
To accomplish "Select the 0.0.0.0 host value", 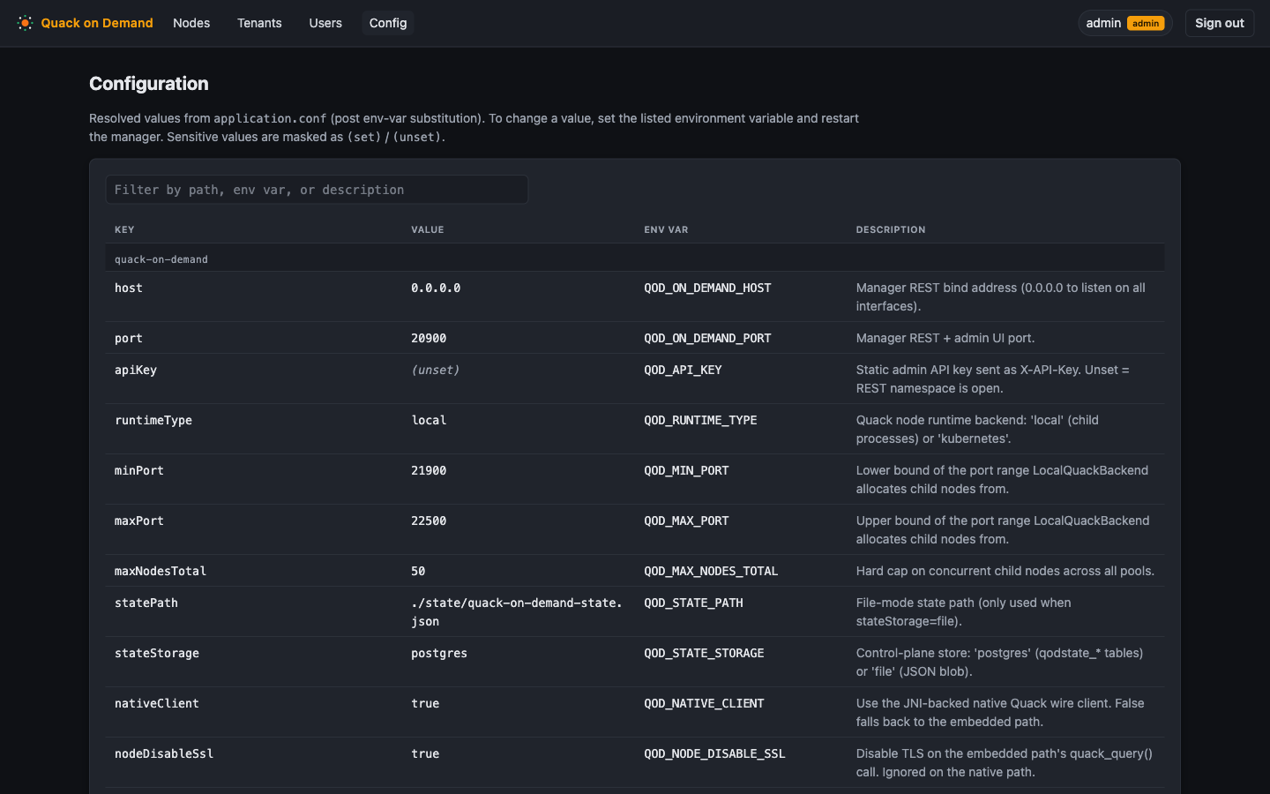I will (x=436, y=288).
